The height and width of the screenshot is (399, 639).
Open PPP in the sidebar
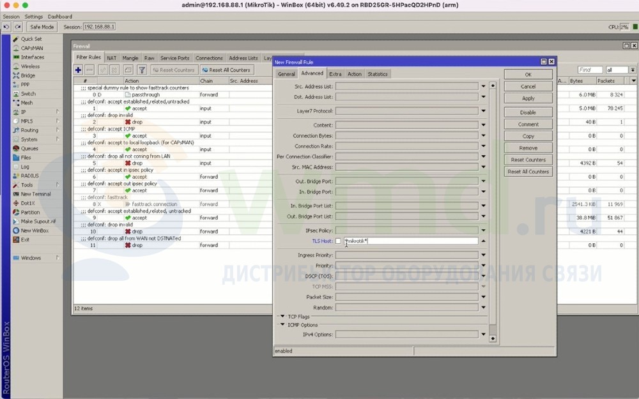[x=27, y=85]
